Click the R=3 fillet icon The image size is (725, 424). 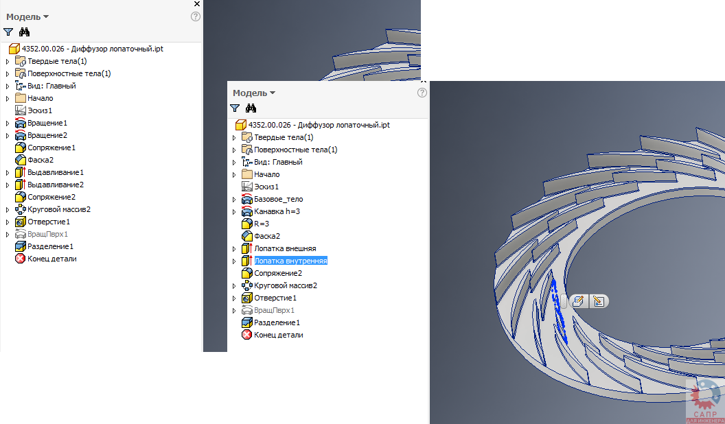[x=247, y=224]
